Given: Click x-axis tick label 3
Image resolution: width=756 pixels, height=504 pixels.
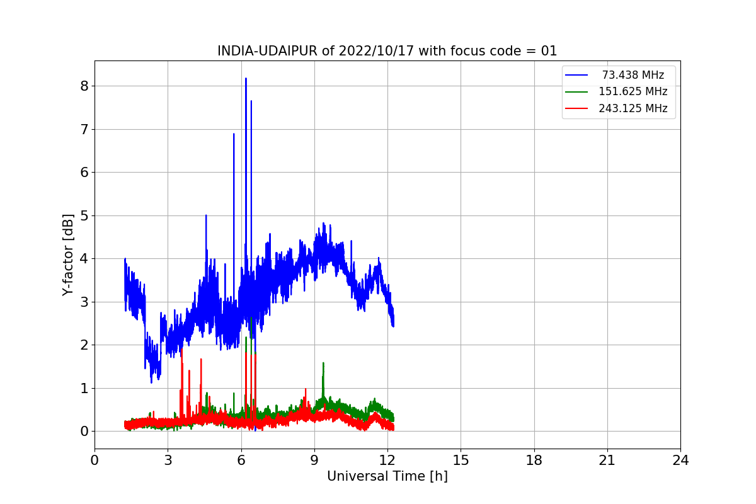Looking at the screenshot, I should point(168,460).
